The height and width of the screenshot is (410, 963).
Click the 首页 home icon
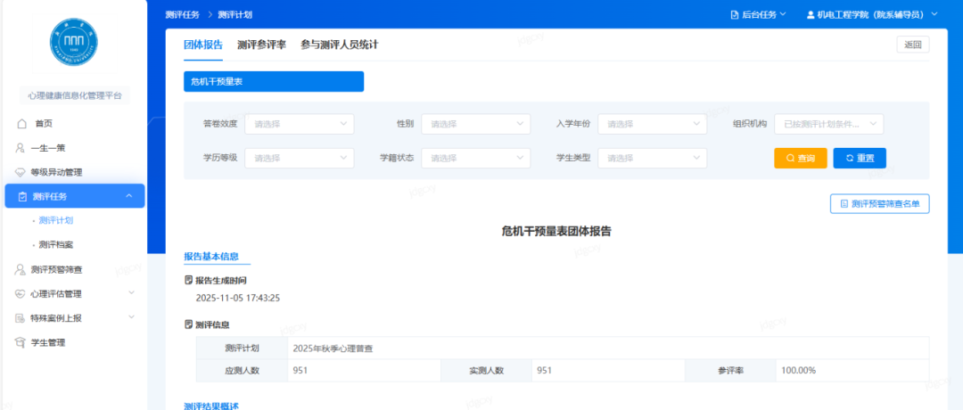[22, 124]
